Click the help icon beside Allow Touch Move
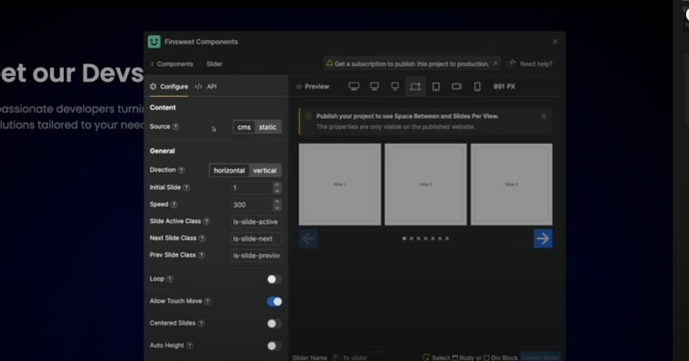This screenshot has height=361, width=689. coord(208,301)
